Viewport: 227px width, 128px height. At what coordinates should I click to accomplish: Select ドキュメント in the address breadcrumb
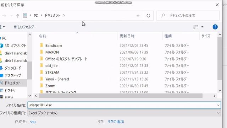(52, 16)
